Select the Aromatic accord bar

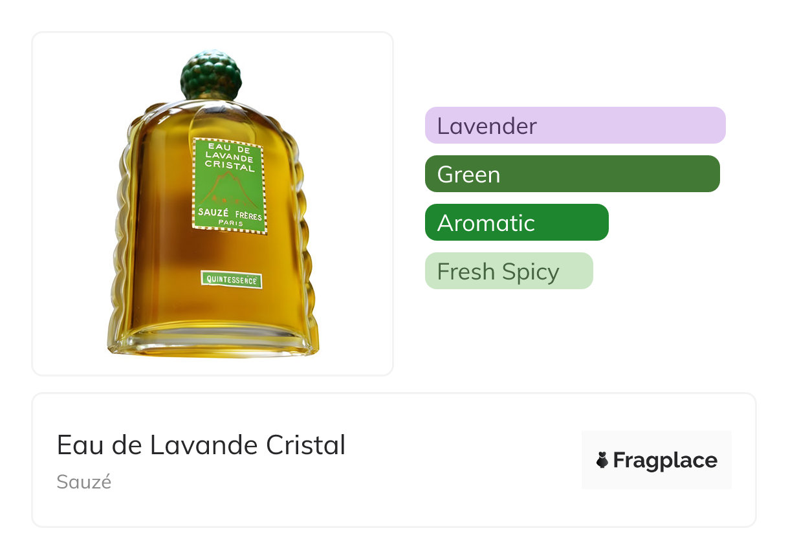(516, 223)
